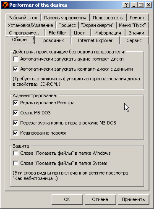Click the title text Performer of the desires

(x=38, y=5)
